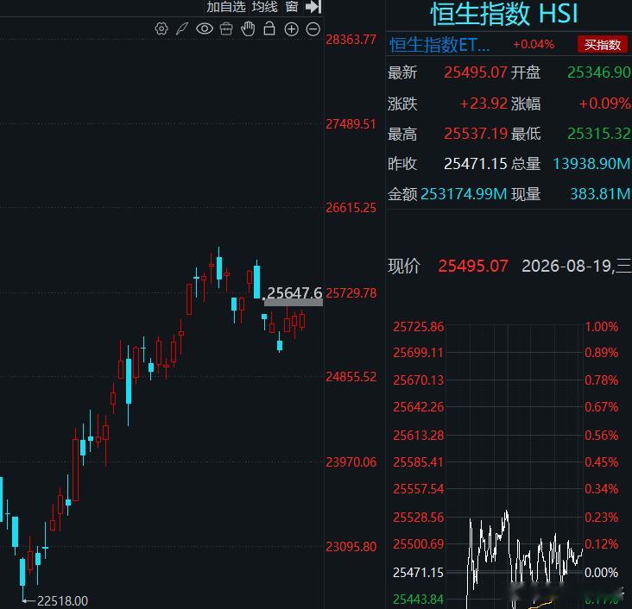632x609 pixels.
Task: Select the 涨幅 value +0.09%
Action: coord(604,104)
